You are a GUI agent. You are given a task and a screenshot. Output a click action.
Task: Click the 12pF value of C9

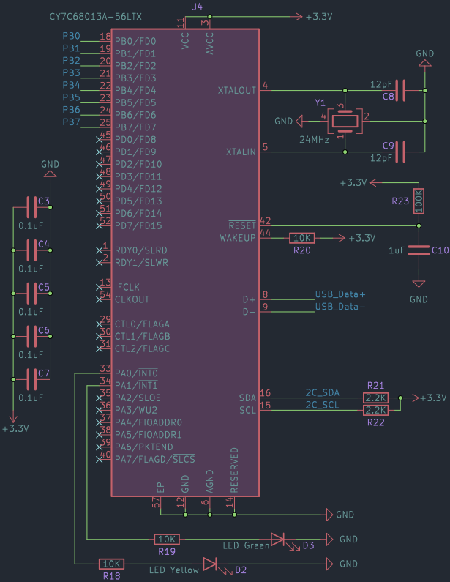coord(381,158)
